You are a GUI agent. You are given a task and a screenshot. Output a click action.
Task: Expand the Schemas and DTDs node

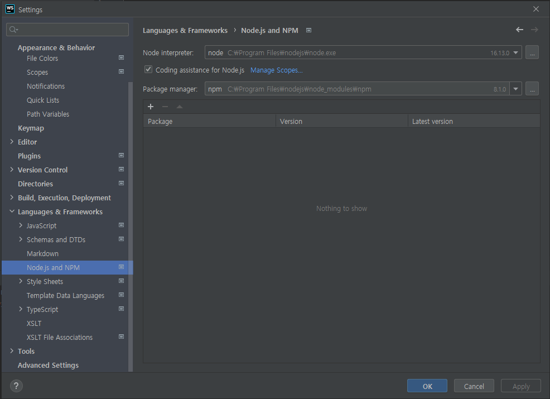(20, 239)
